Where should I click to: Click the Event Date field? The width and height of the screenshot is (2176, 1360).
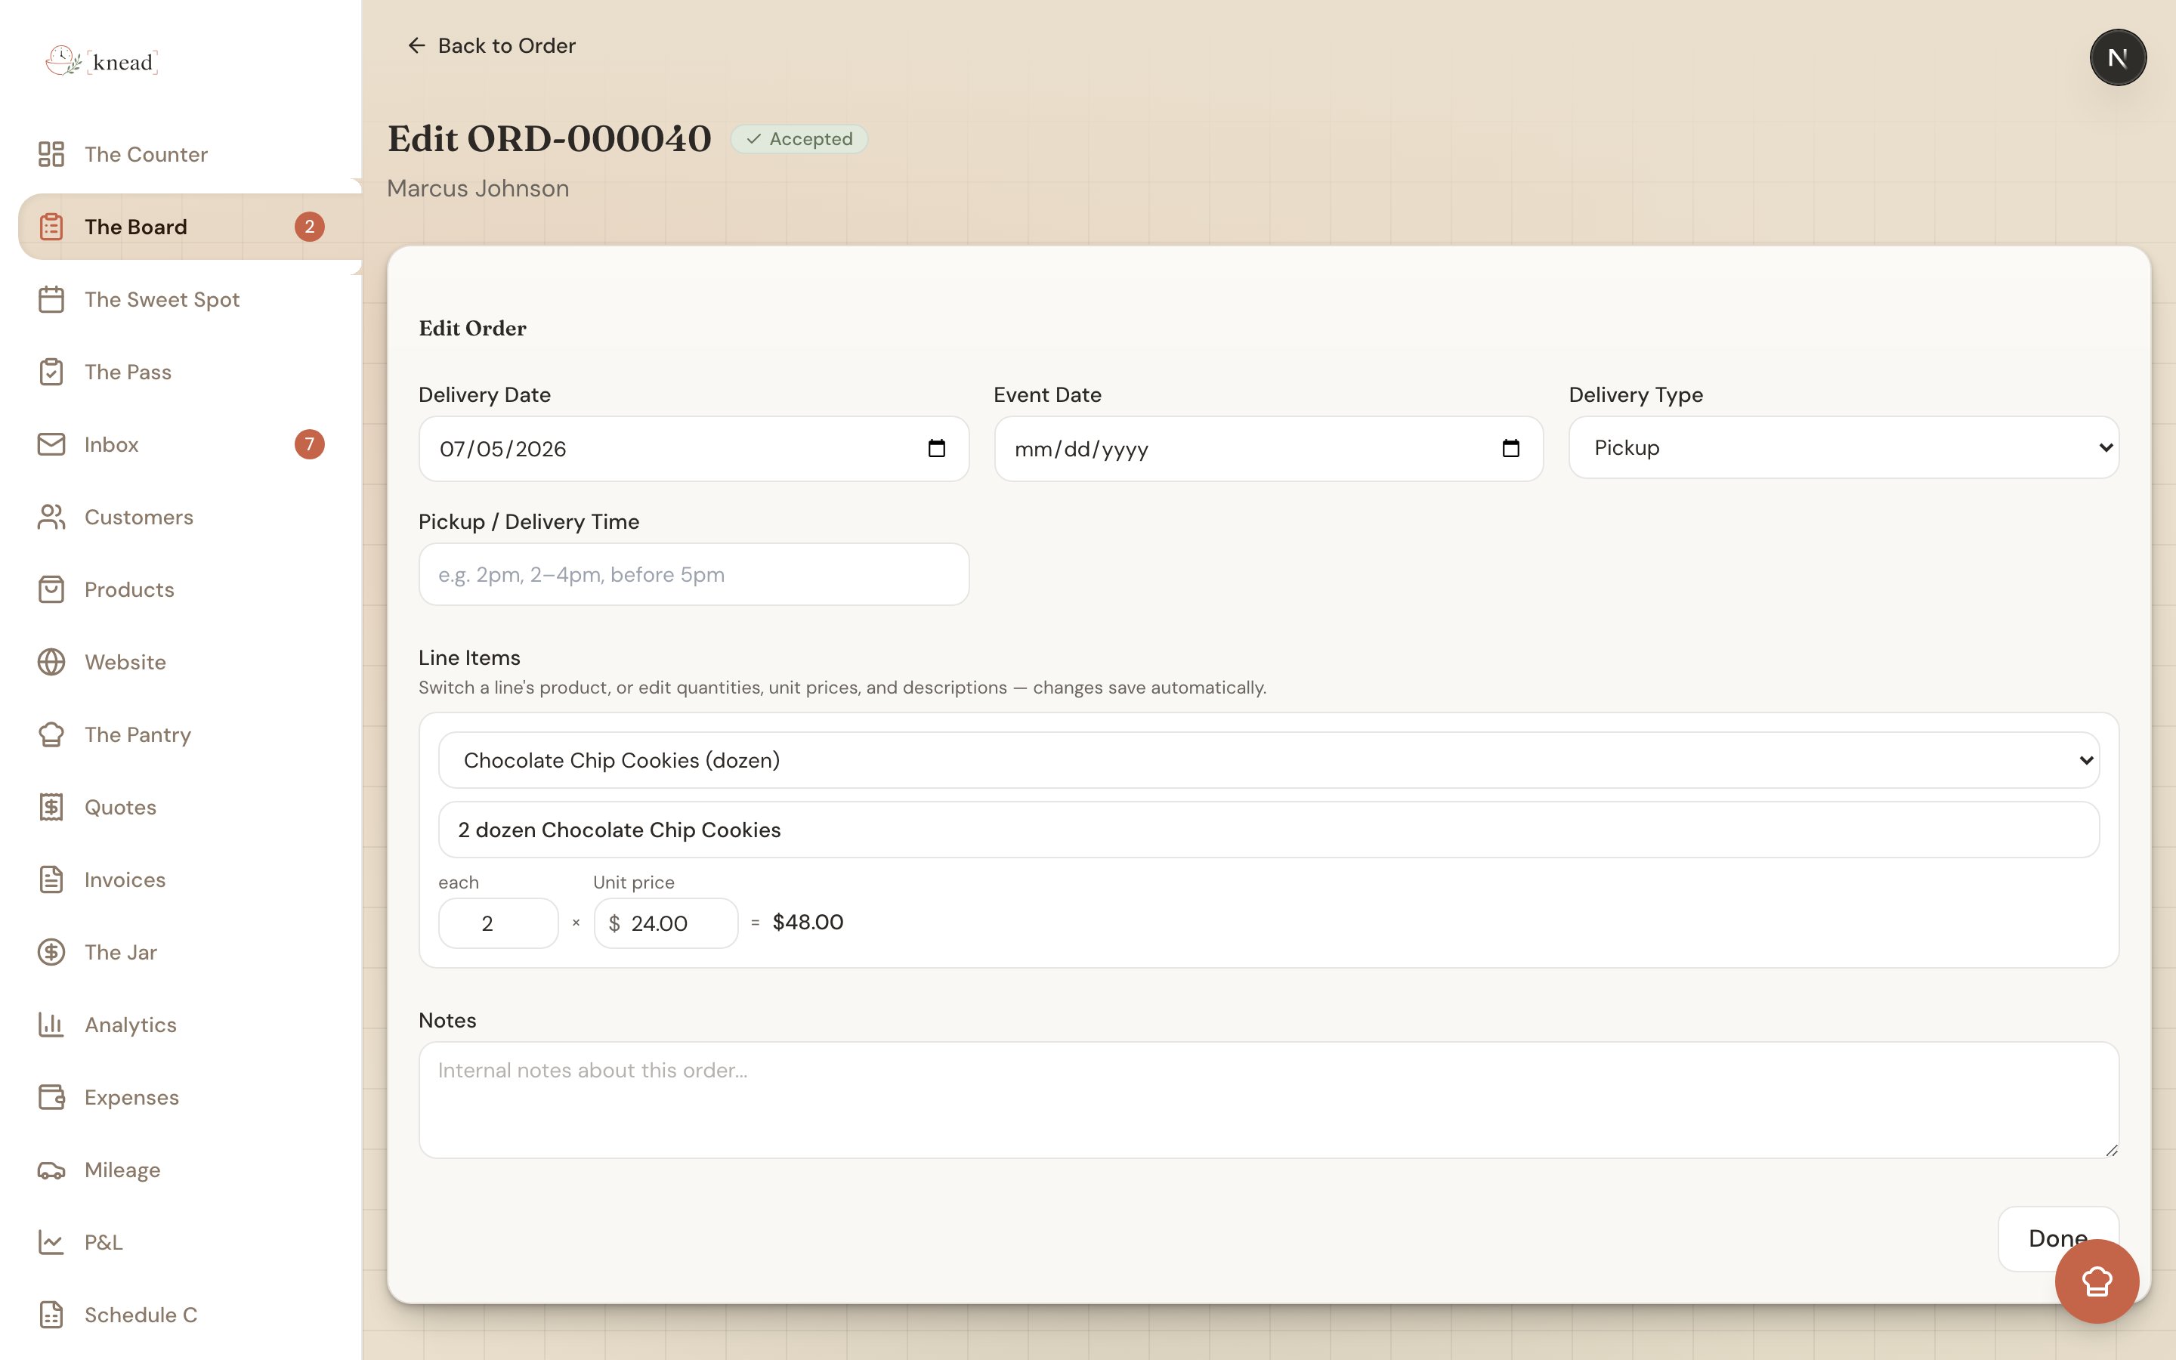click(1268, 448)
